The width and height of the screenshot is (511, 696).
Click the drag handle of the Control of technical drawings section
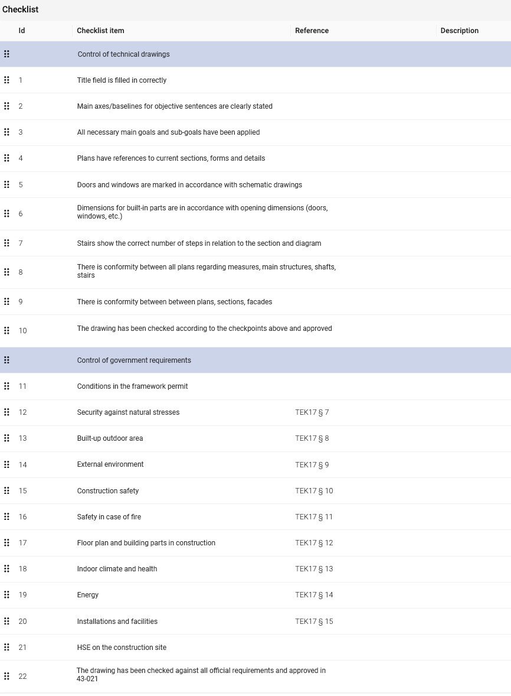(7, 54)
